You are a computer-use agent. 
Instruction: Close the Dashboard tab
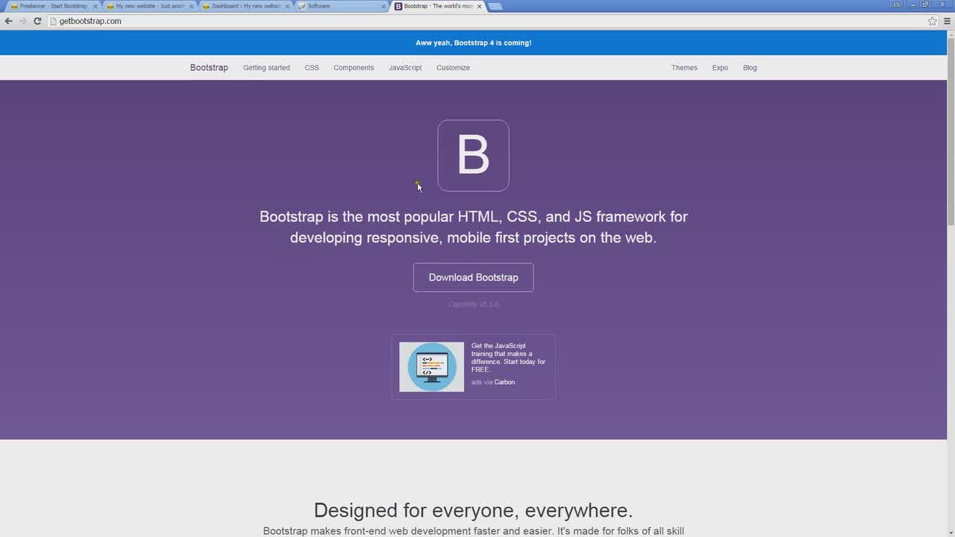(x=287, y=6)
